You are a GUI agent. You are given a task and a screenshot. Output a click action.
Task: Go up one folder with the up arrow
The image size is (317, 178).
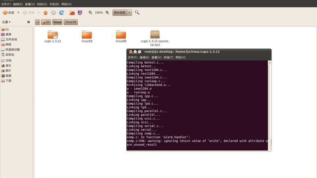click(46, 12)
